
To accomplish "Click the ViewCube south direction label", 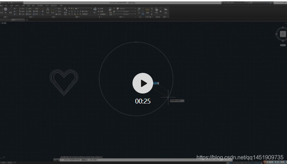I will [x=283, y=41].
